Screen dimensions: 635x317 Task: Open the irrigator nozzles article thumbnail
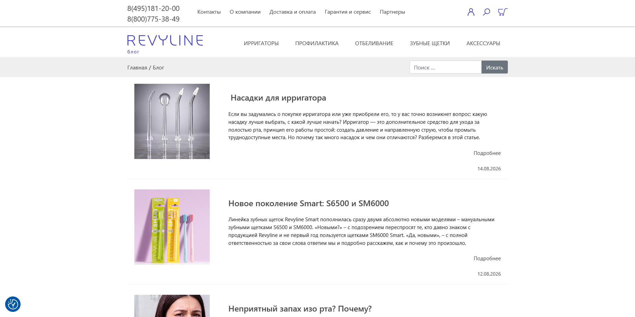point(172,121)
